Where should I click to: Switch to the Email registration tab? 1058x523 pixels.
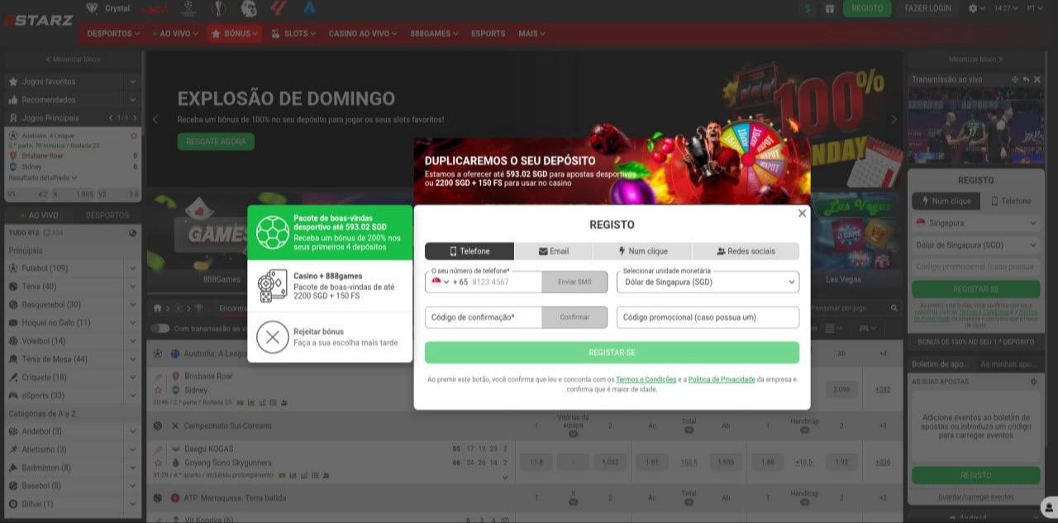(x=553, y=251)
